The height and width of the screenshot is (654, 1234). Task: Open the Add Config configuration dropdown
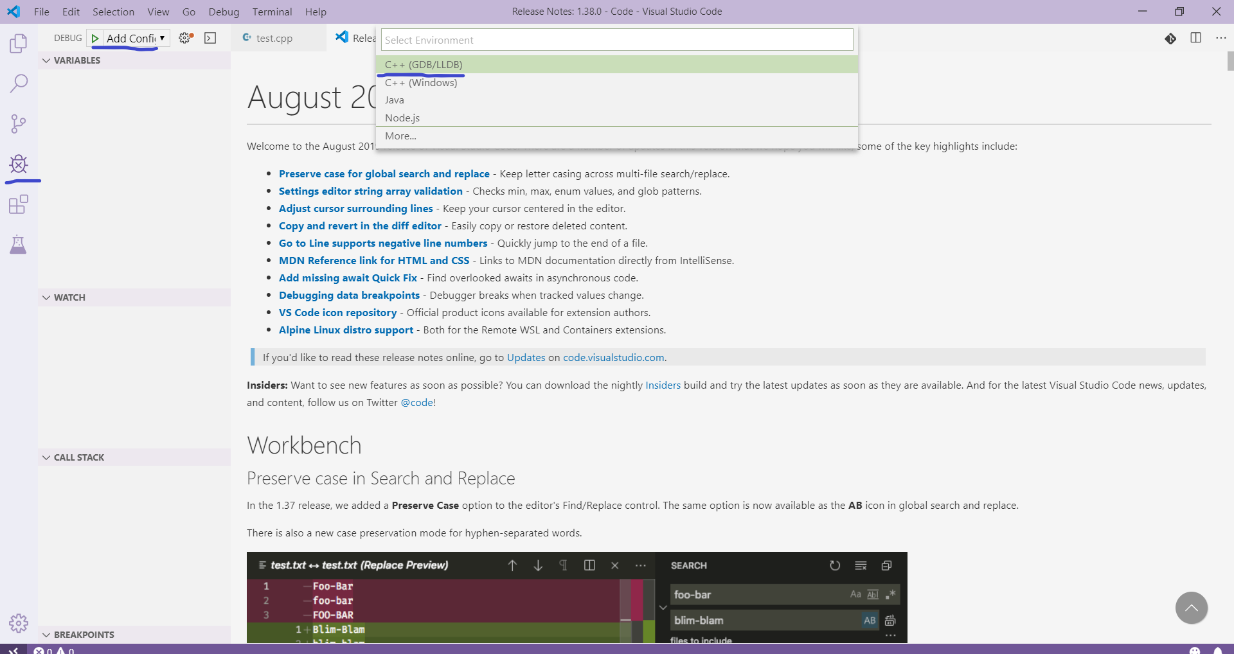136,39
